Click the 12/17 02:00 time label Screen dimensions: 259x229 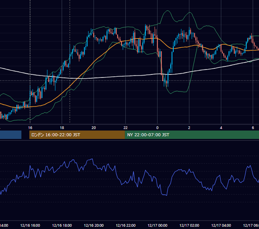click(x=189, y=225)
